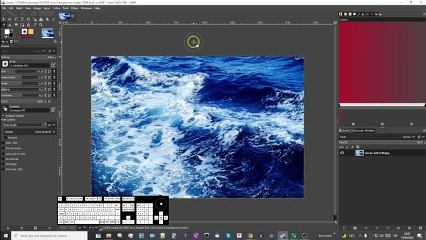
Task: Create a new layer group
Action: click(355, 228)
